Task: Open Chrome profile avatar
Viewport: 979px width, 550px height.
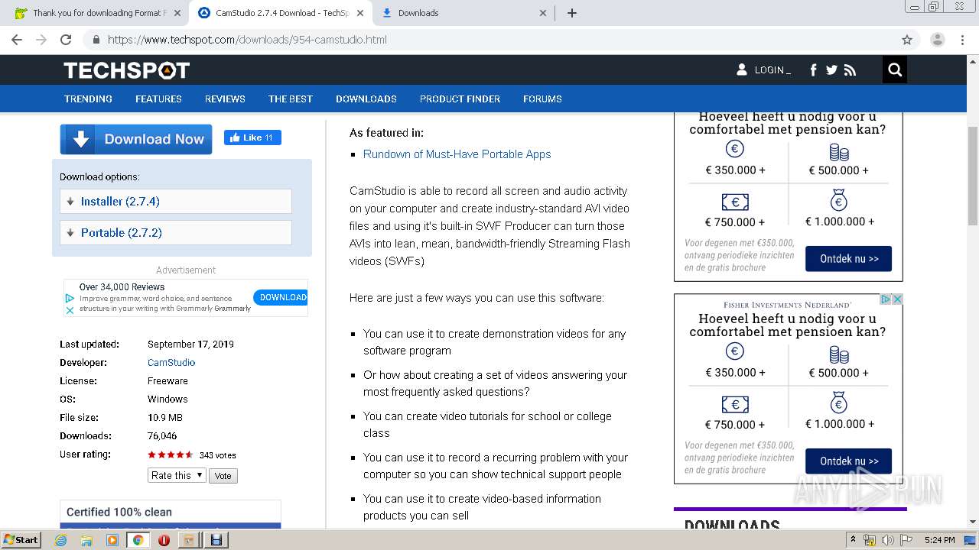Action: 937,40
